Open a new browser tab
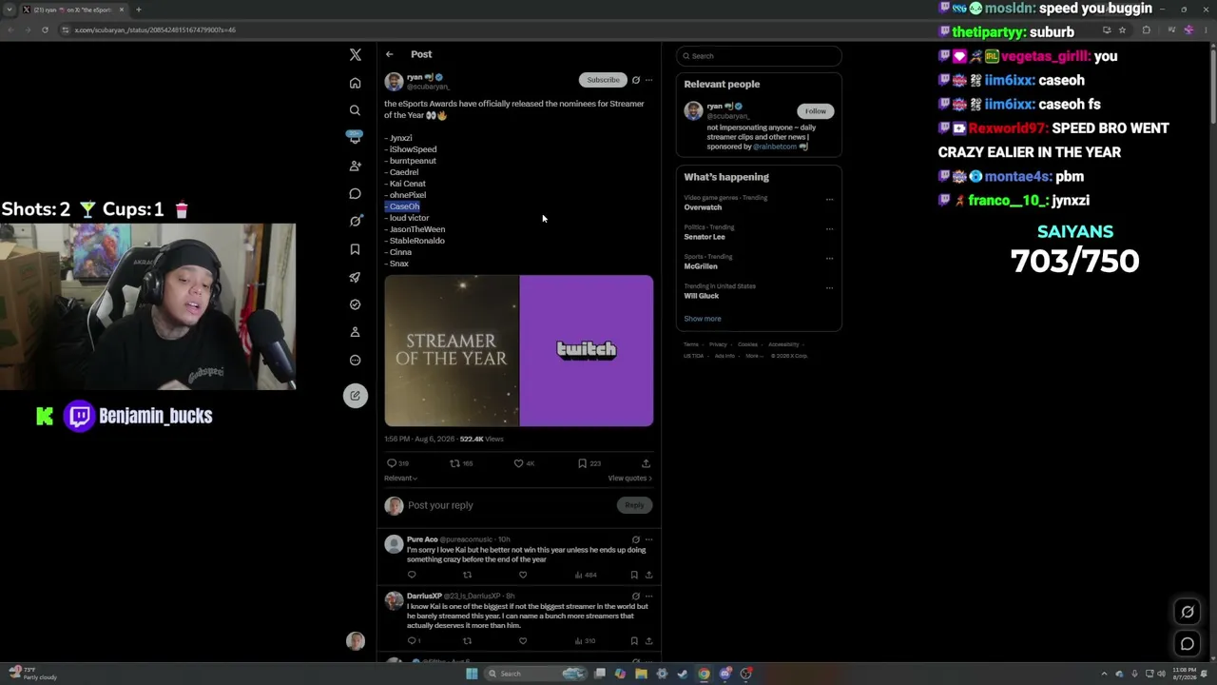This screenshot has height=685, width=1217. (x=139, y=10)
